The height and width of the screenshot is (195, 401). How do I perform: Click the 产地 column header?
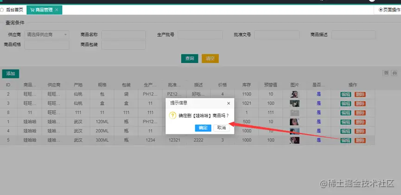point(78,85)
